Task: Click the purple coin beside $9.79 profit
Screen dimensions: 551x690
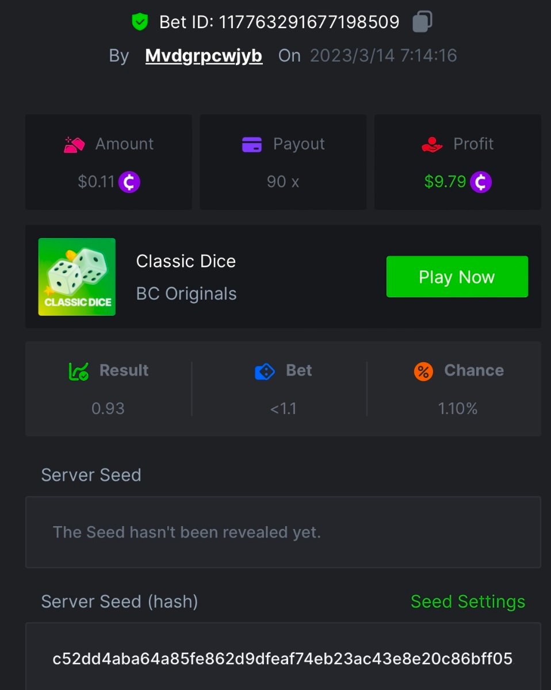Action: 481,182
